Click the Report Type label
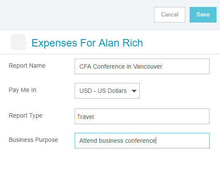The image size is (220, 194). coord(26,115)
